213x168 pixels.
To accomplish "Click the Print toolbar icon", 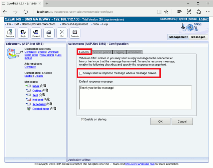I will (x=49, y=33).
